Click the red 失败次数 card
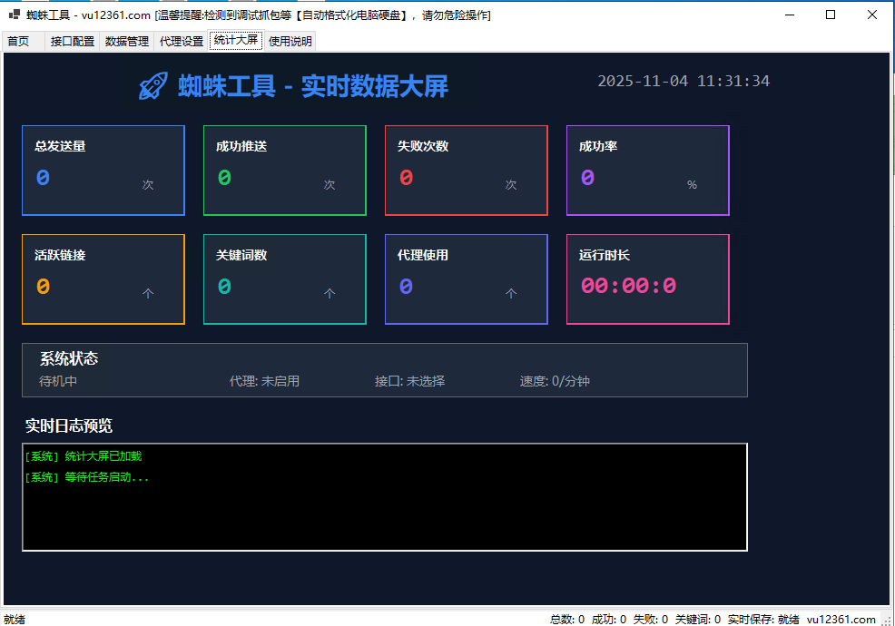Viewport: 895px width, 626px height. pos(467,171)
